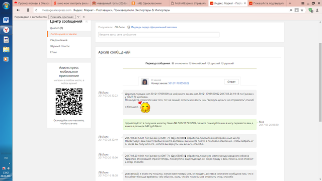Viewport: 322px width, 181px height.
Task: Reload the page with the refresh icon
Action: pos(36,10)
